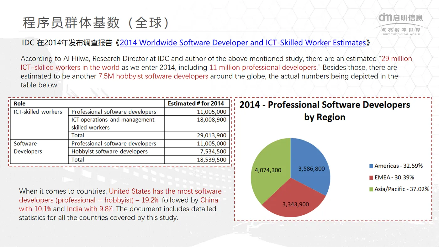Select the "Hobbyist software developers" table cell
Viewport: 439px width, 247px height.
coord(116,151)
